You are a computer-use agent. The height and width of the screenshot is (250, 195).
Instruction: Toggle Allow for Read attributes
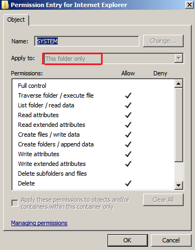[x=128, y=115]
